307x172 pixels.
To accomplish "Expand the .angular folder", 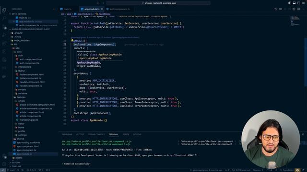I will click(x=18, y=33).
